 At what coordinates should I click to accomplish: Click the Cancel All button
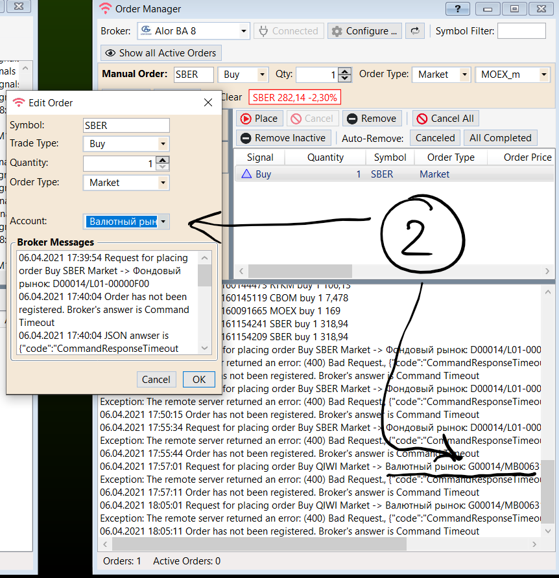click(446, 119)
